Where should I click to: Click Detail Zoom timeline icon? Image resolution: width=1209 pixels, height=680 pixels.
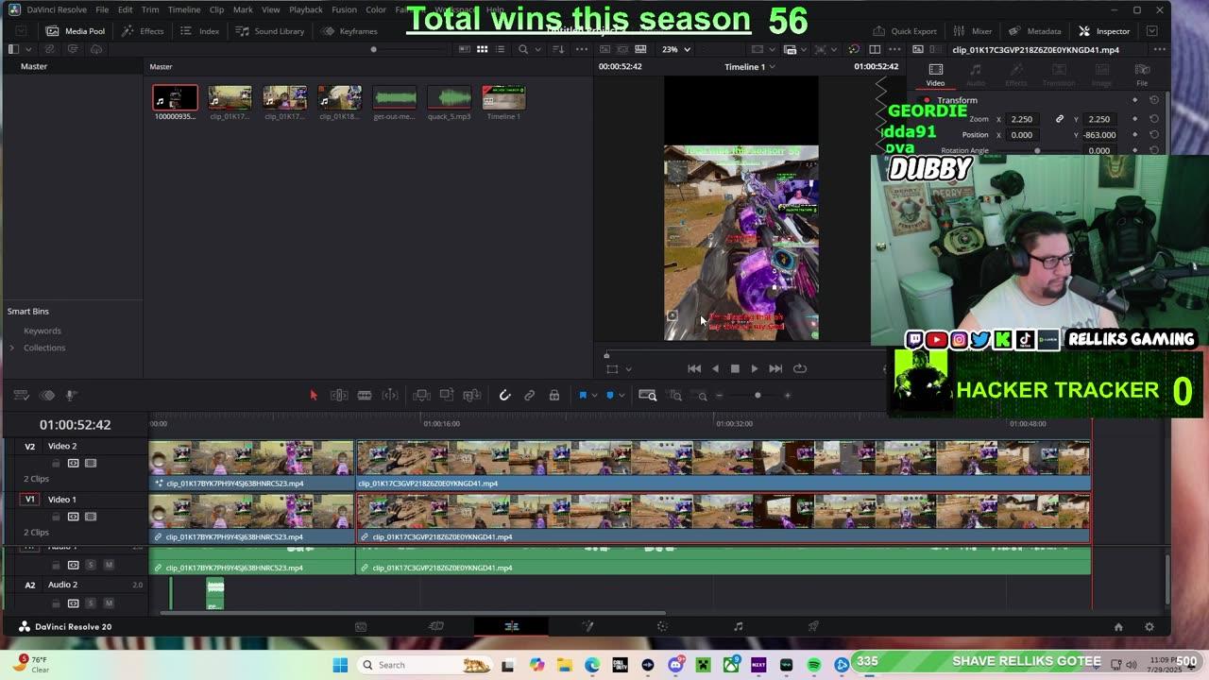point(675,396)
